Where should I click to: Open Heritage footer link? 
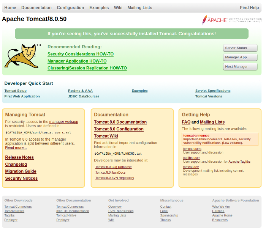click(x=218, y=211)
